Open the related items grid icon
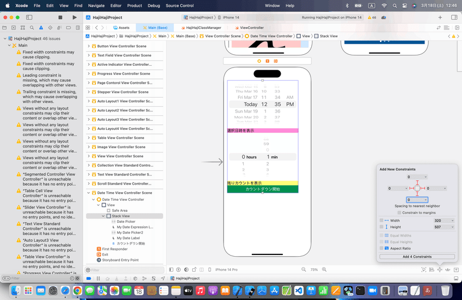The image size is (462, 300). coord(88,28)
